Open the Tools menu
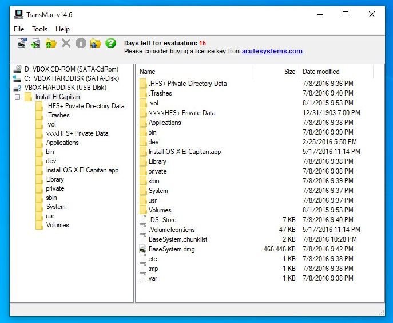 click(40, 29)
